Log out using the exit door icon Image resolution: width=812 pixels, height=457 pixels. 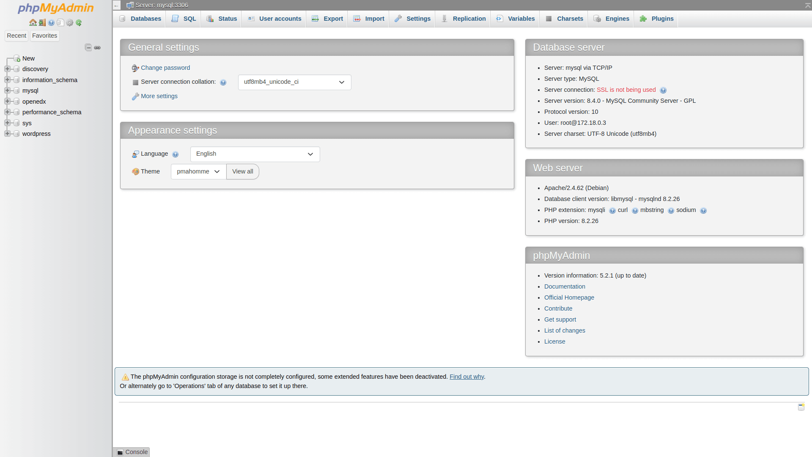42,22
